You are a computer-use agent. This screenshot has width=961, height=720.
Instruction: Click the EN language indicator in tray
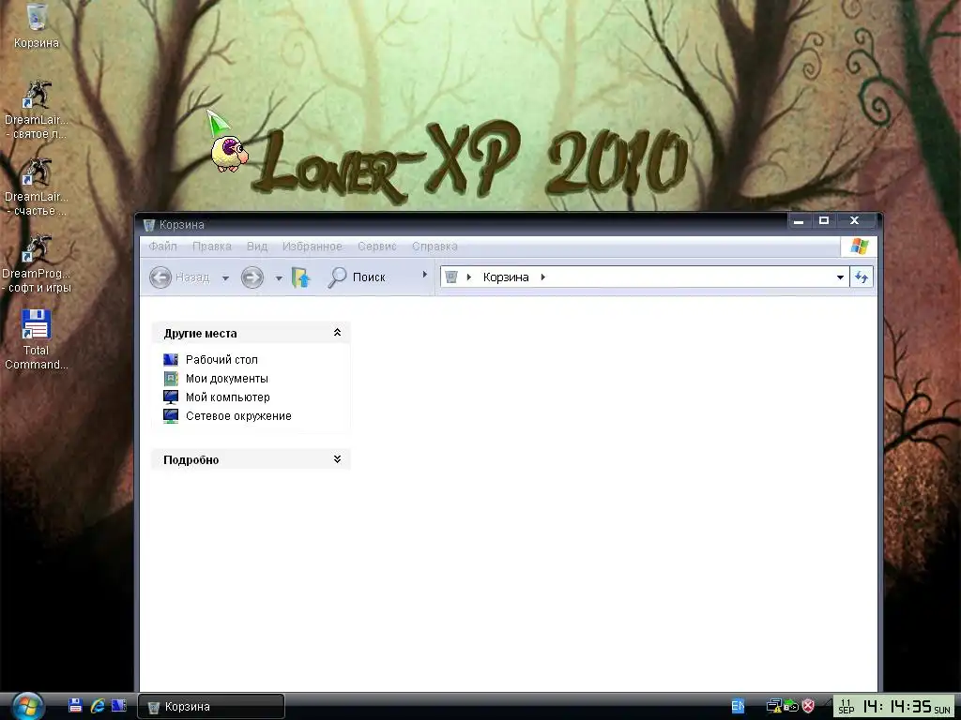[738, 707]
